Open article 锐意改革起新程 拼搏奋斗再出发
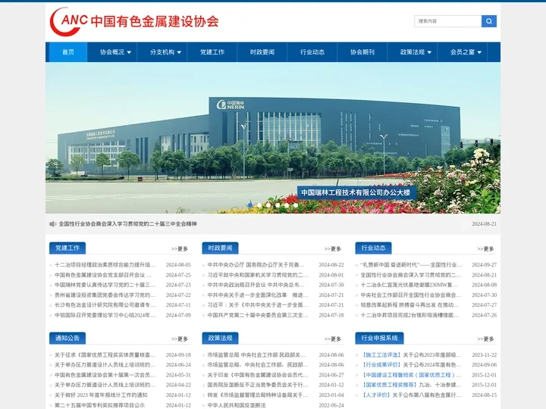546x409 pixels. (409, 305)
